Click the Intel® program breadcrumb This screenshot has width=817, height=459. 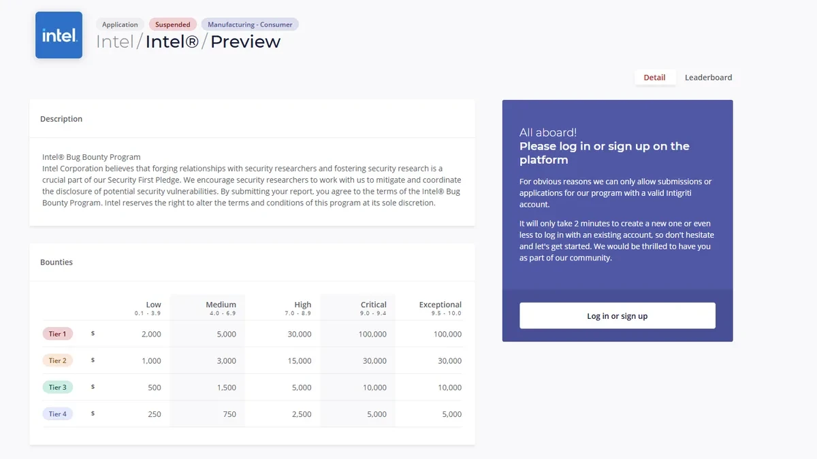click(x=172, y=41)
